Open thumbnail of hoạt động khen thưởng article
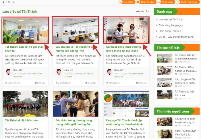The height and width of the screenshot is (139, 201). tap(126, 30)
